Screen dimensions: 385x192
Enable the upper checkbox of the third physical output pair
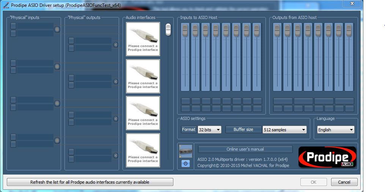[x=71, y=115]
